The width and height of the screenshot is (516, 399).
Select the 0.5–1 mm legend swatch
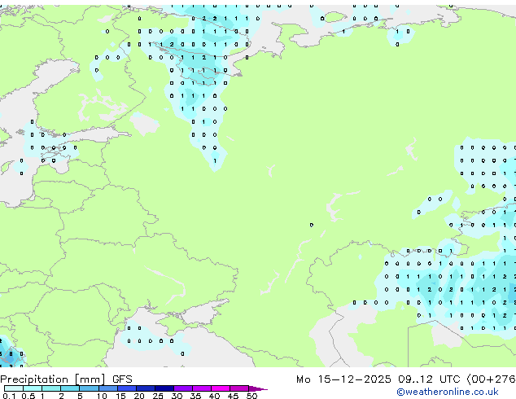tap(33, 388)
